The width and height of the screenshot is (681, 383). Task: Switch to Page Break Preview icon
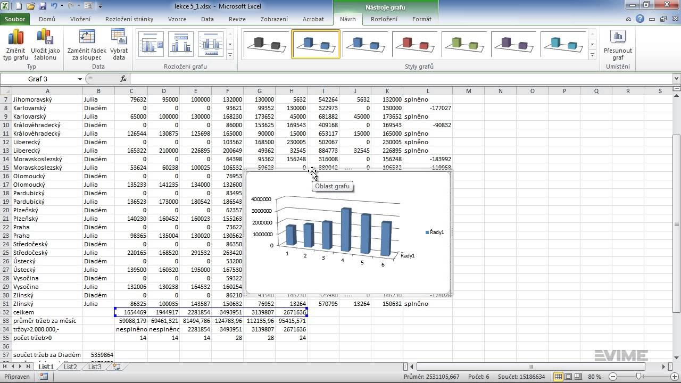pos(578,377)
